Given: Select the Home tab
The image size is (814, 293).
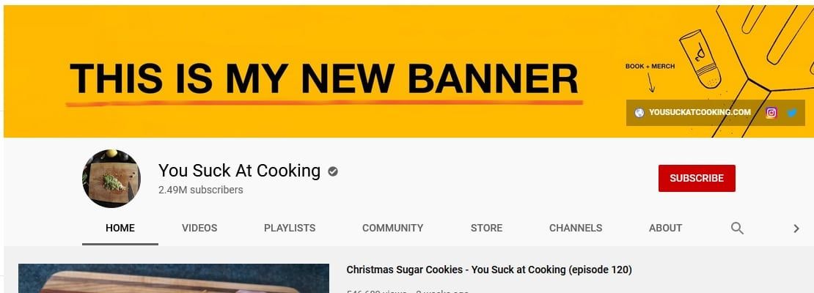Looking at the screenshot, I should (x=120, y=229).
